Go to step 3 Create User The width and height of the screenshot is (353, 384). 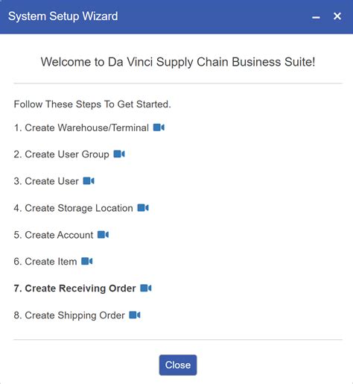coord(46,181)
